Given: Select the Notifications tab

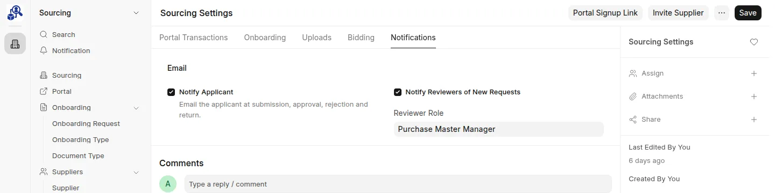Looking at the screenshot, I should coord(413,38).
